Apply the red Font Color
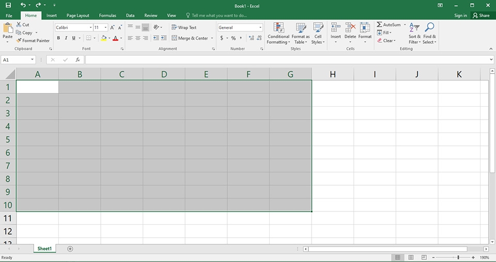This screenshot has width=496, height=262. coord(115,38)
